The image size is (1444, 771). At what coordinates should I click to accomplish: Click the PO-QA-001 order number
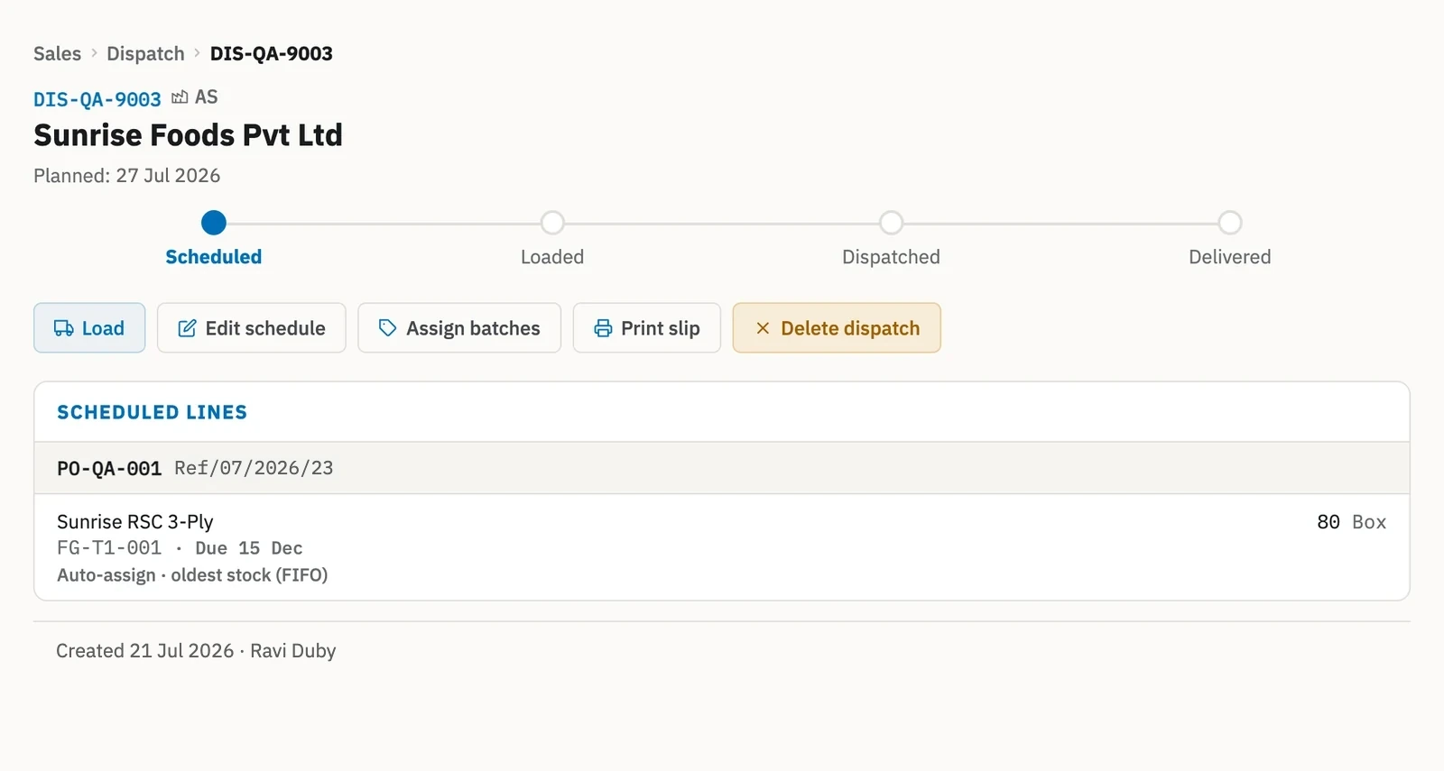coord(109,468)
